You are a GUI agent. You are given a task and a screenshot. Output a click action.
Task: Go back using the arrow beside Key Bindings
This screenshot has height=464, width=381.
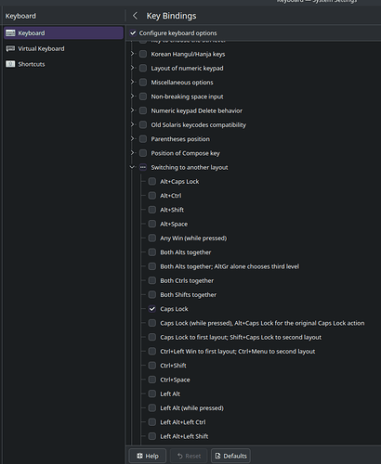(135, 16)
